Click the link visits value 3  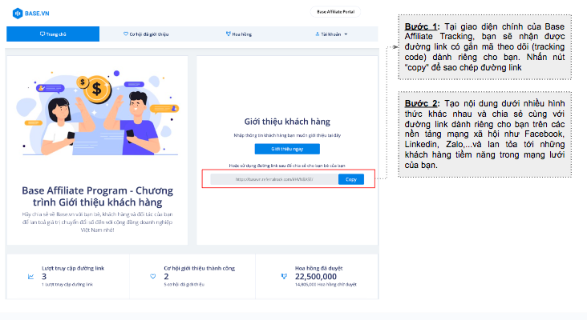(44, 277)
